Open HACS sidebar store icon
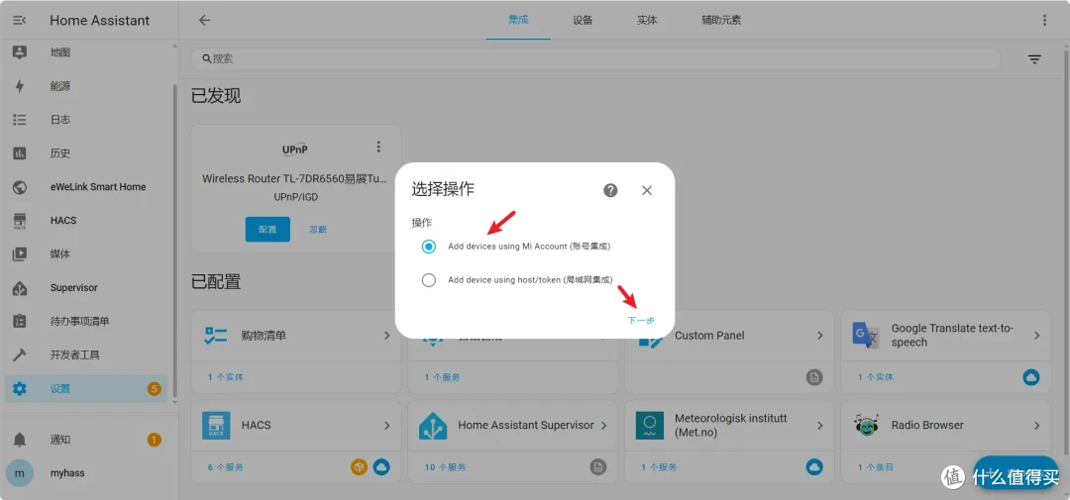The width and height of the screenshot is (1070, 500). (x=20, y=221)
